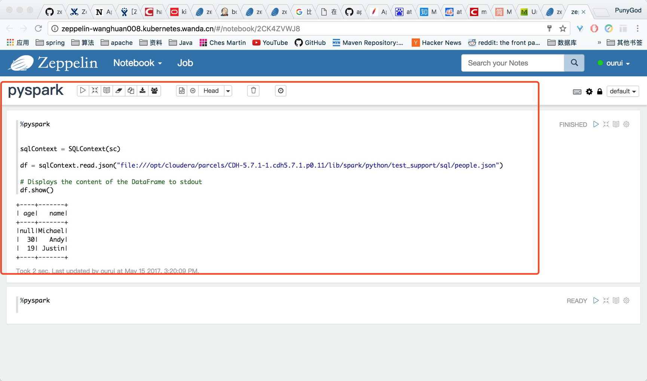Toggle show/hide output for all paragraphs

107,91
